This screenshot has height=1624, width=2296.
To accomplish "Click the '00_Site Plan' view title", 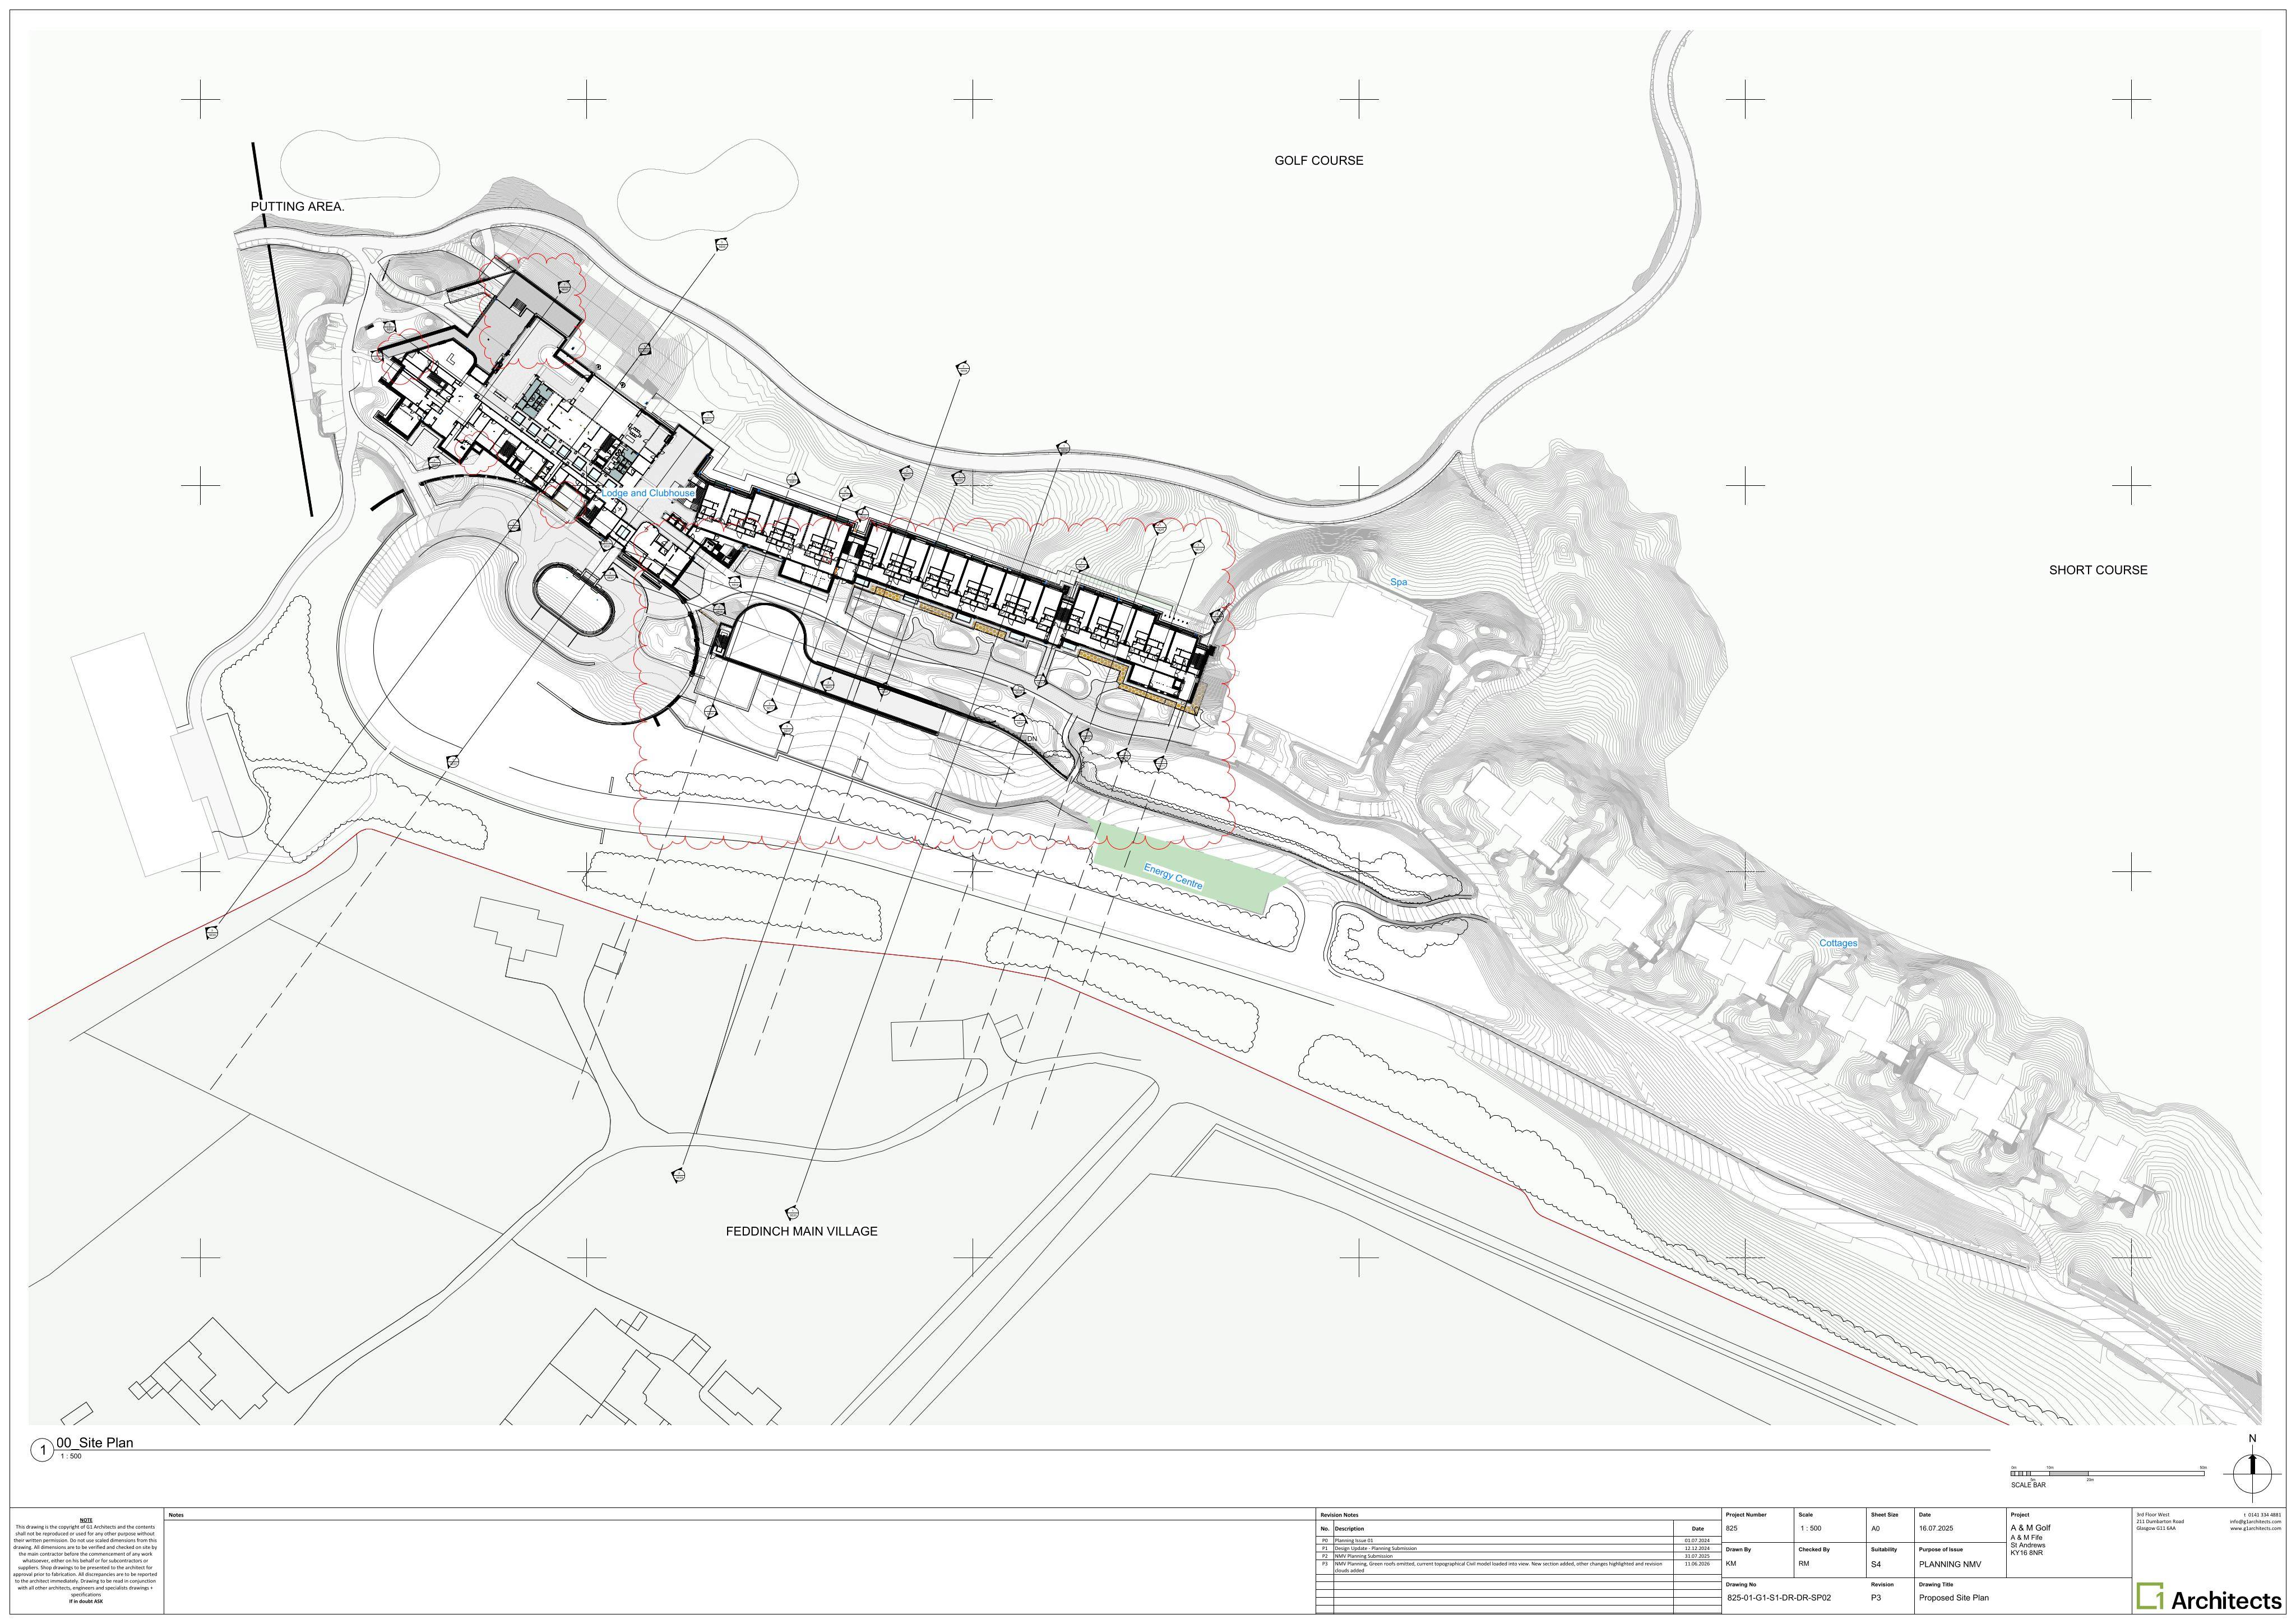I will coord(94,1442).
